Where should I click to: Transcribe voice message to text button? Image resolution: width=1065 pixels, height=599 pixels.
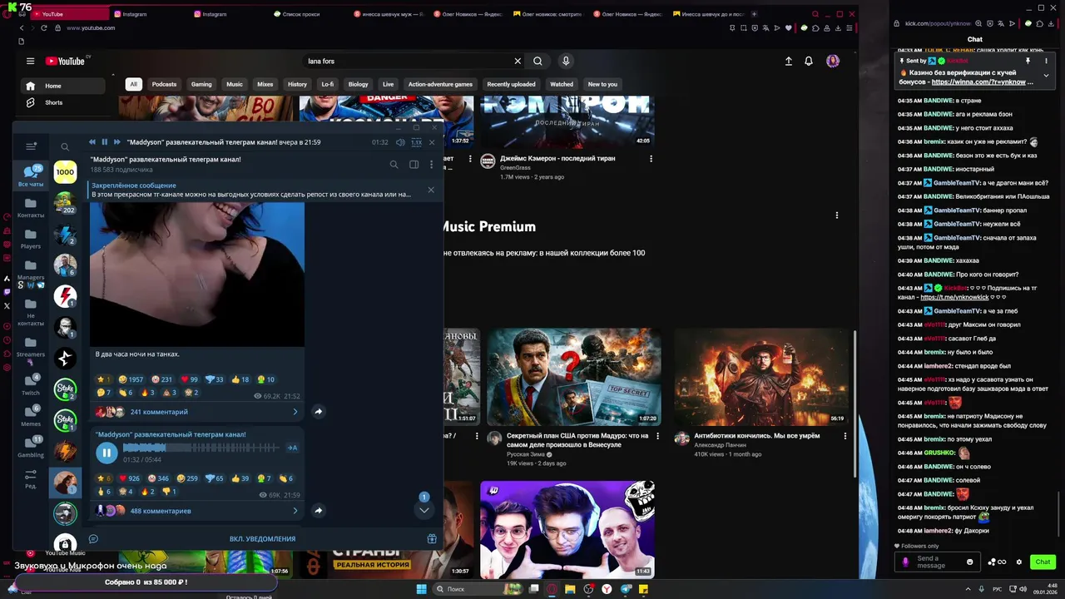point(292,448)
